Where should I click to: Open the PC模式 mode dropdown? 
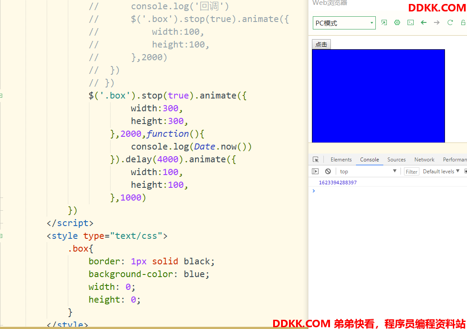coord(344,23)
